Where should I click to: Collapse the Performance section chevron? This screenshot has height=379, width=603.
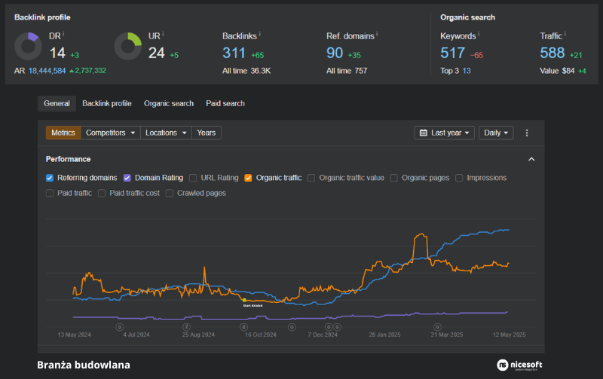(x=531, y=159)
